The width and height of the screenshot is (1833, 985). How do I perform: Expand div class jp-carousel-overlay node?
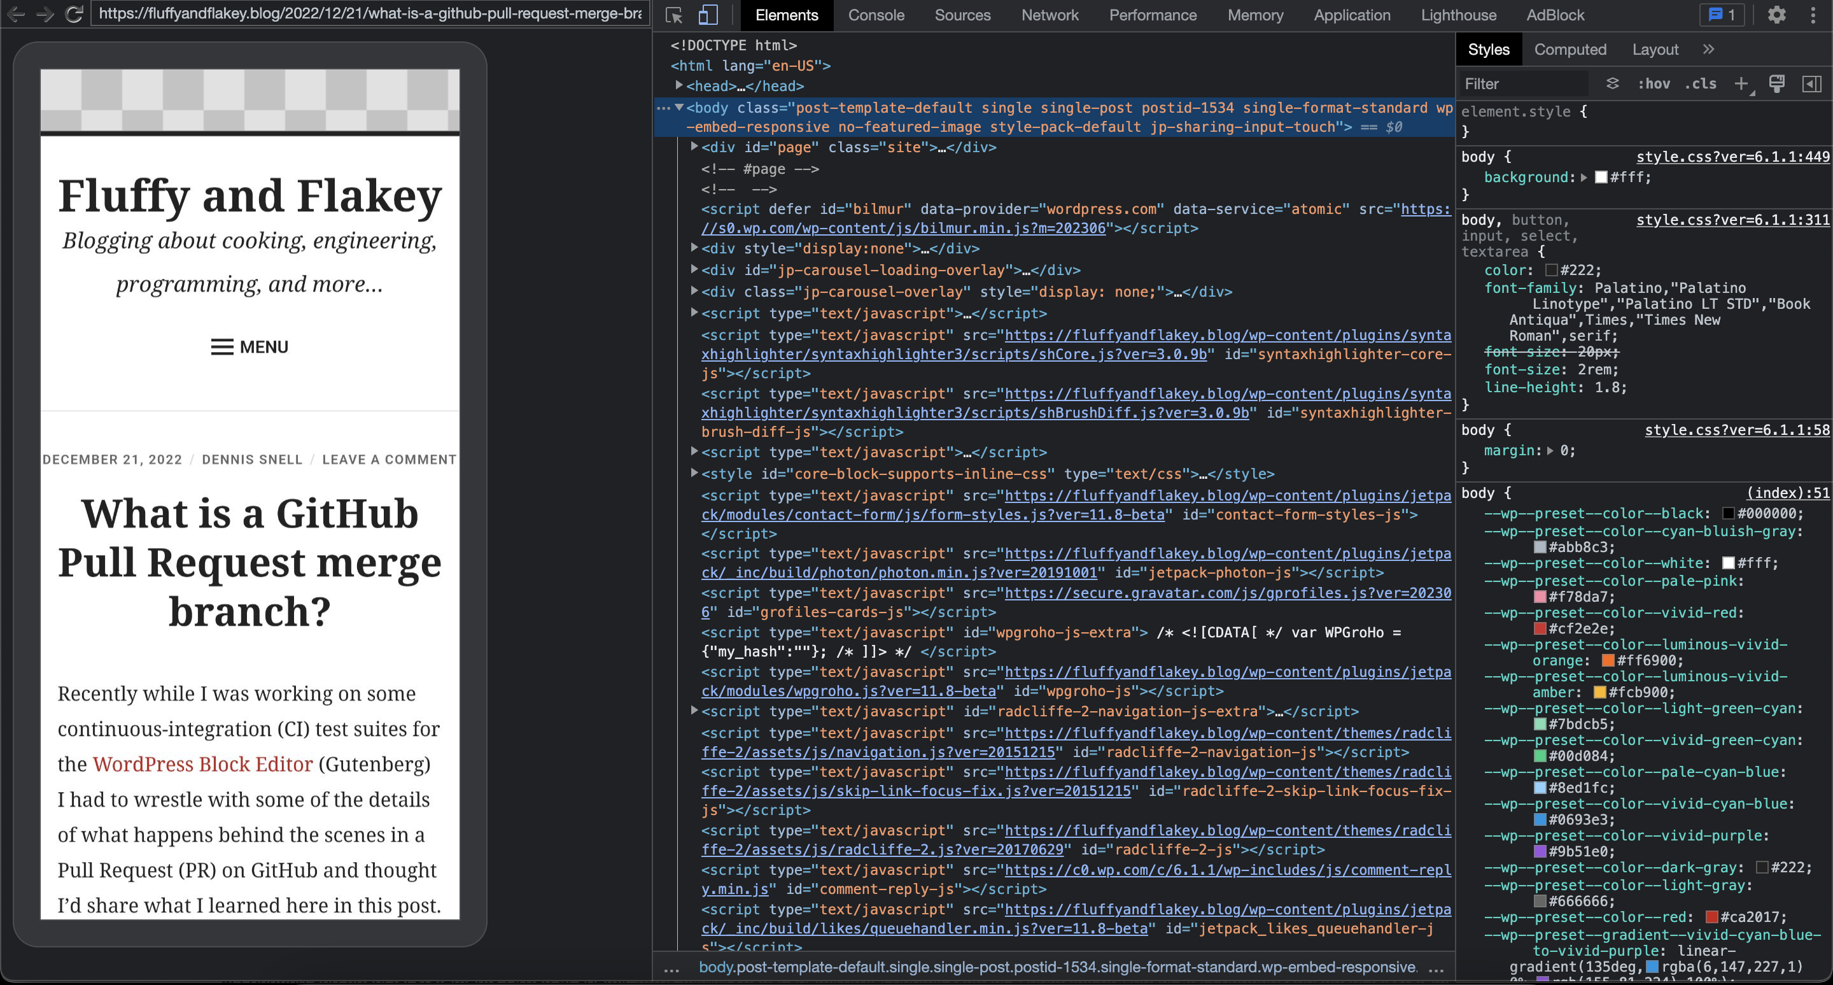click(x=694, y=290)
